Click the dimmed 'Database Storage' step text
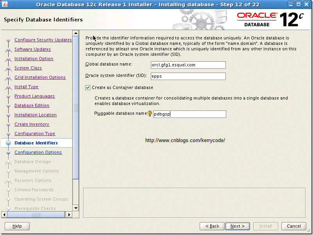Screen dimensions: 313x235 pyautogui.click(x=32, y=162)
